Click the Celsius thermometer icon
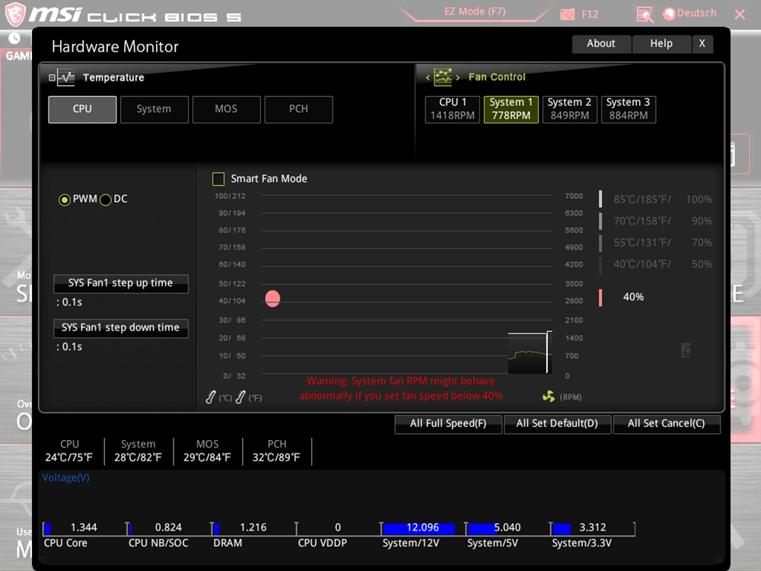 [x=212, y=397]
